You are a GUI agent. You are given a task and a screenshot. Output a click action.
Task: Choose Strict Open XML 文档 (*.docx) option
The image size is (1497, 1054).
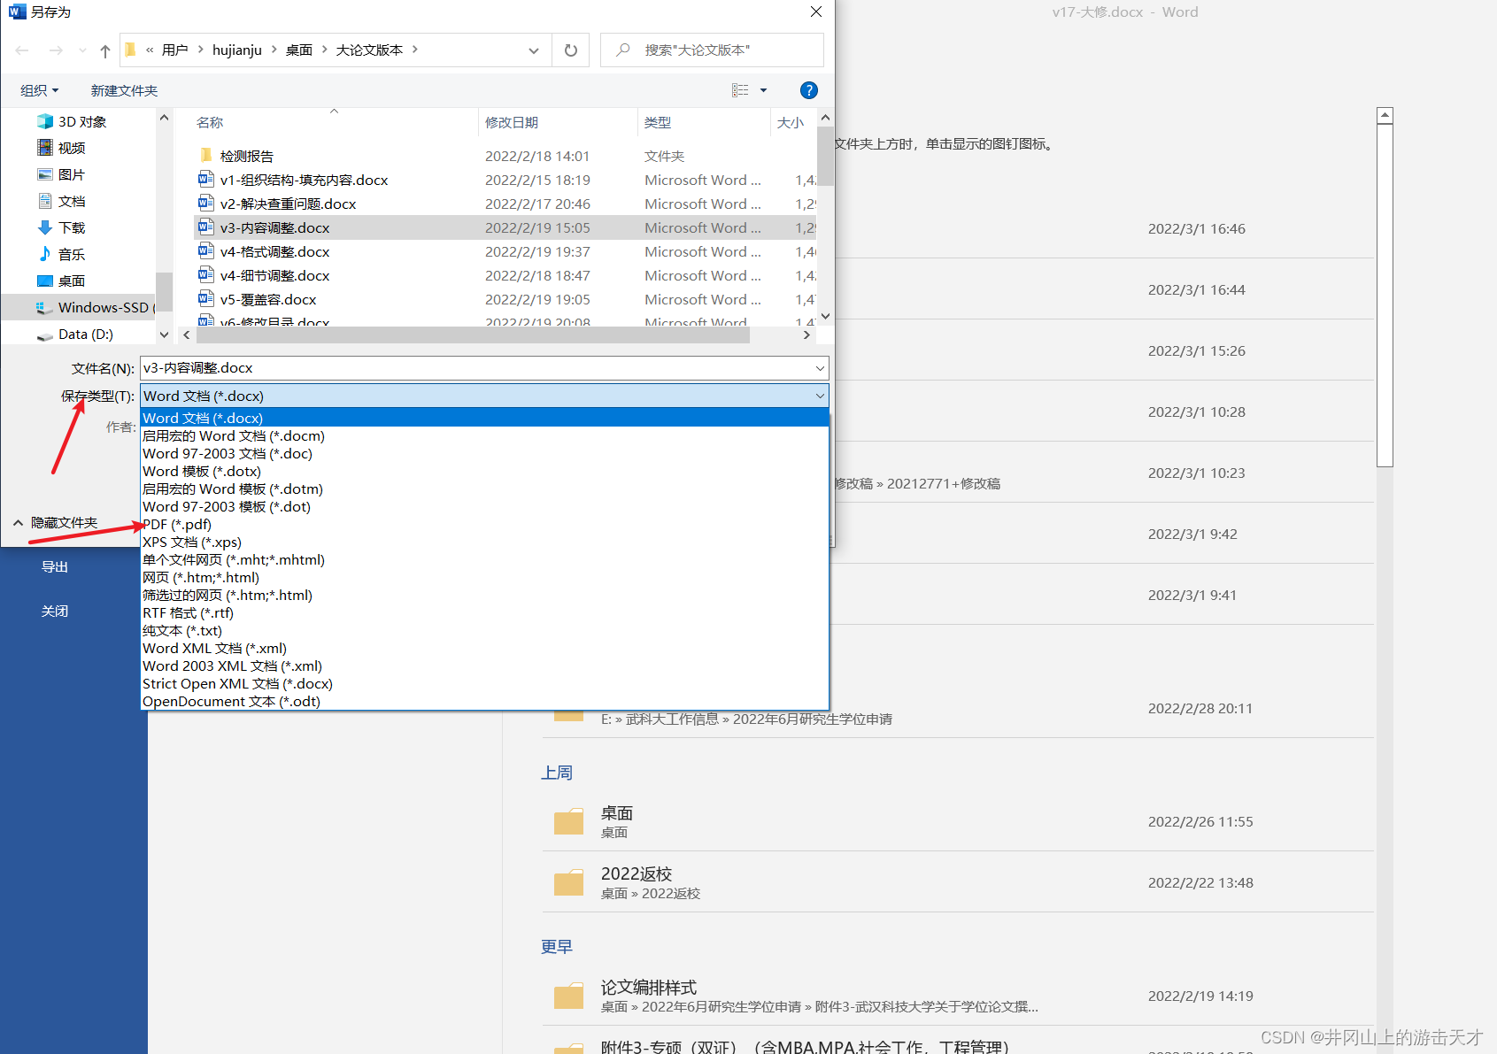pos(485,683)
